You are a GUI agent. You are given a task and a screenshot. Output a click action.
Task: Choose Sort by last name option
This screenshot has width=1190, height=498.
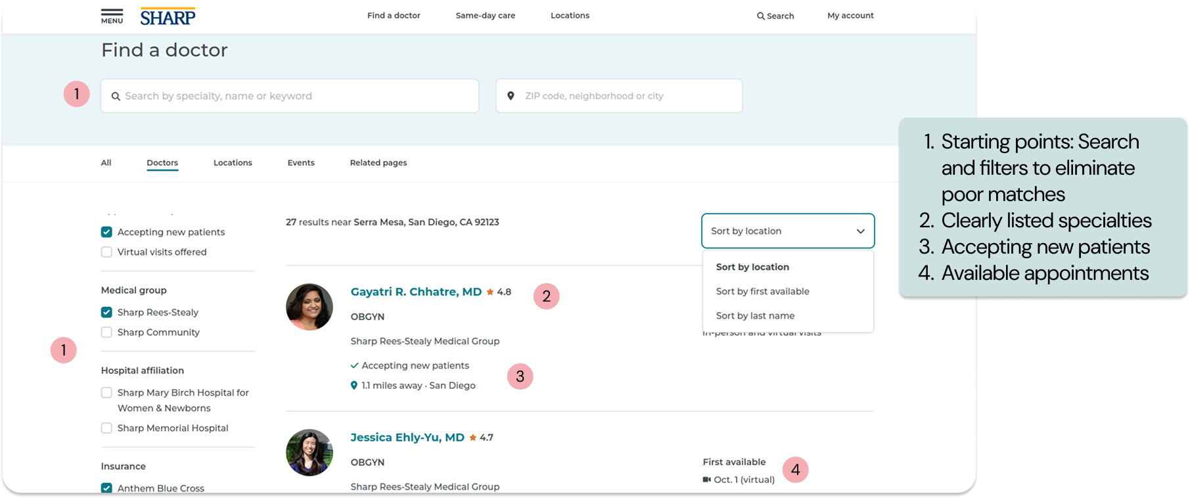(755, 315)
